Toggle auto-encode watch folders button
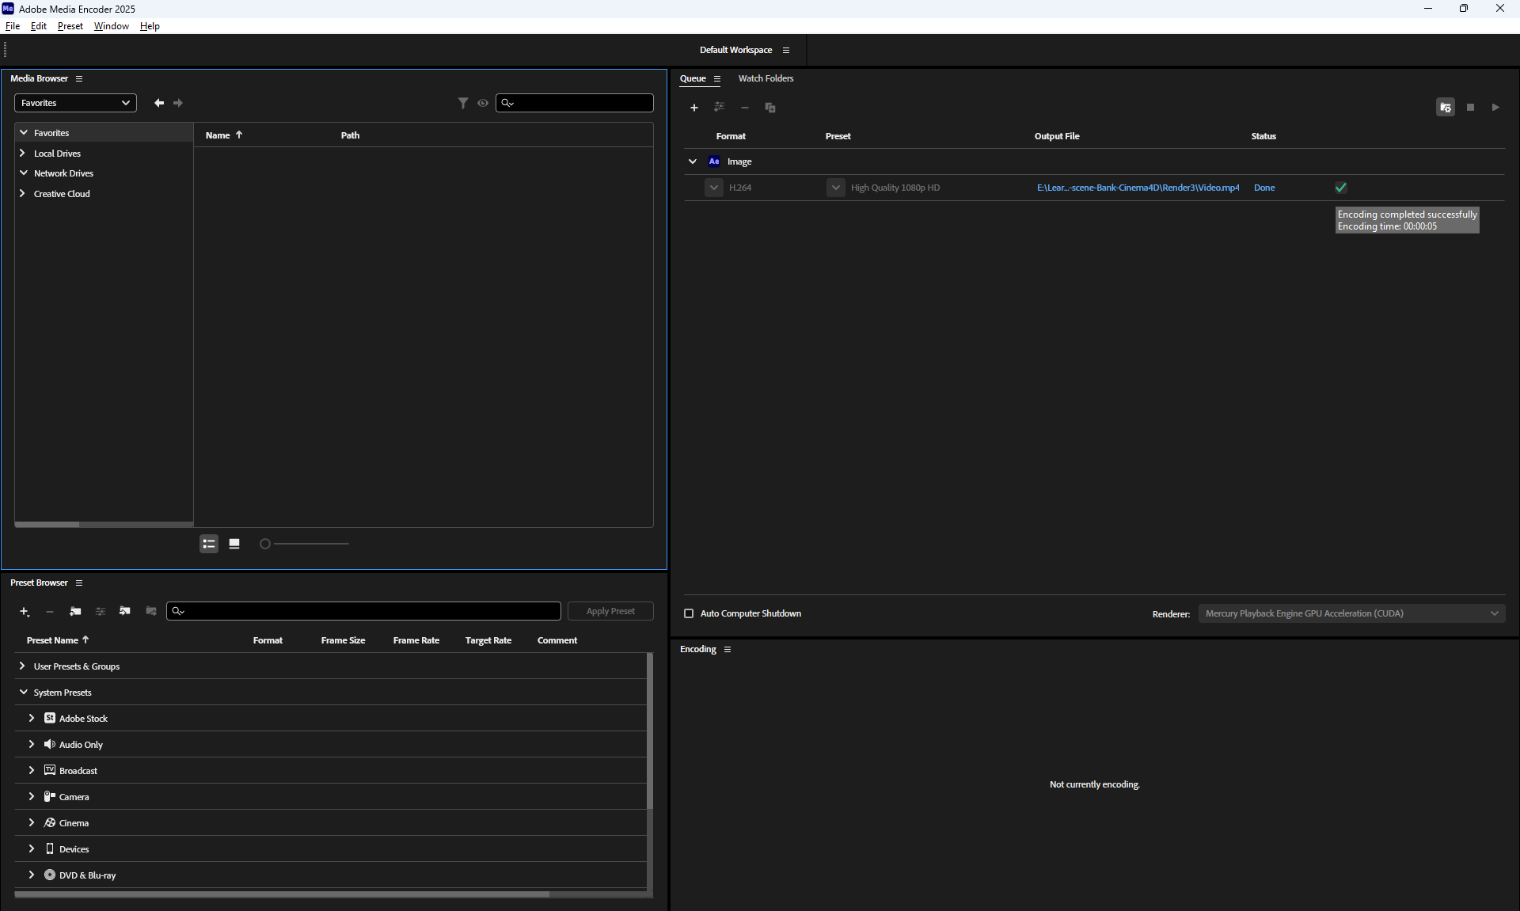 point(1446,108)
